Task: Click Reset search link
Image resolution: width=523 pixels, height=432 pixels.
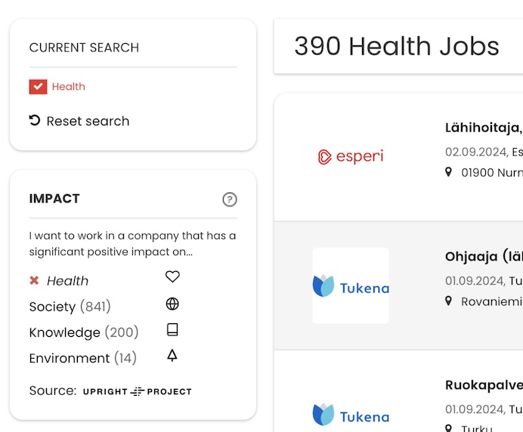Action: pyautogui.click(x=88, y=121)
